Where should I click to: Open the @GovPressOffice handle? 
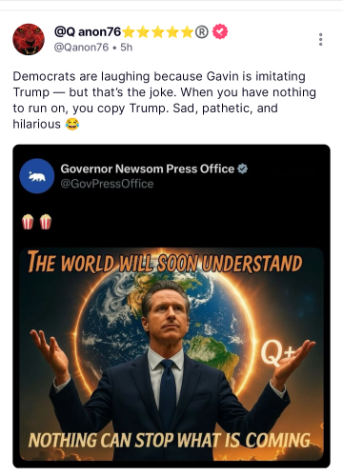coord(107,184)
